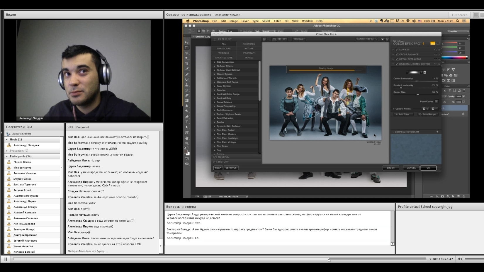Click the Settings button in Color Efex
The height and width of the screenshot is (272, 484).
click(x=231, y=168)
